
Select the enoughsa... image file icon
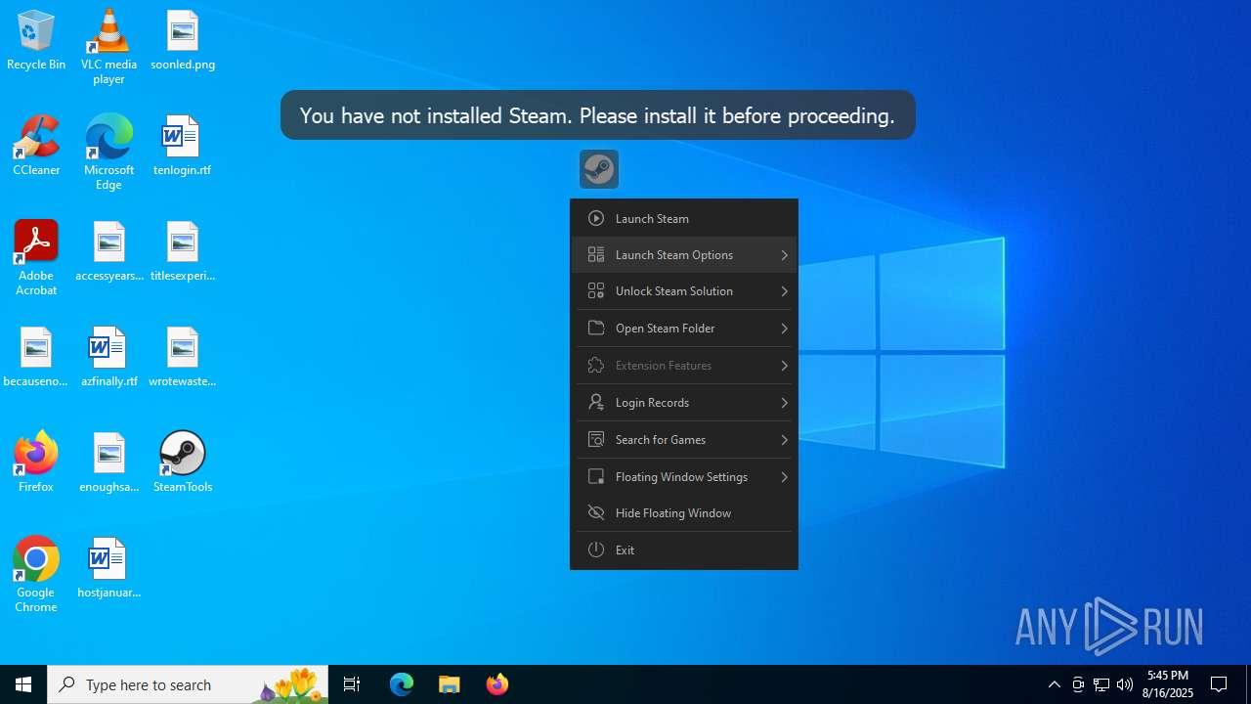point(108,462)
